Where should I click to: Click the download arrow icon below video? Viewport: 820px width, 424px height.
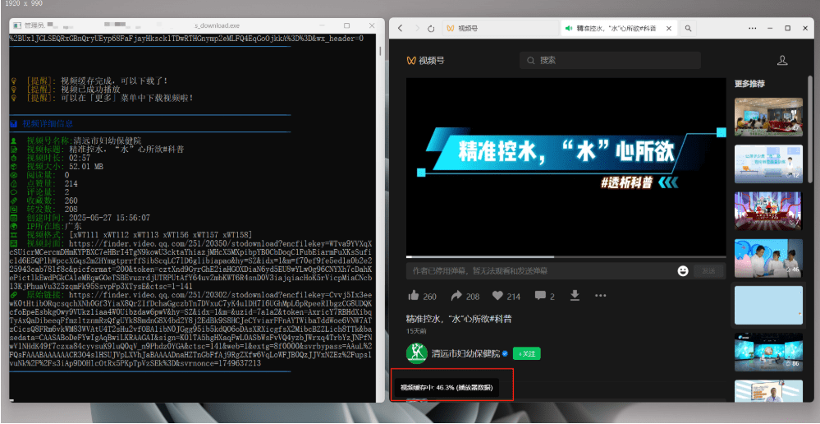575,296
